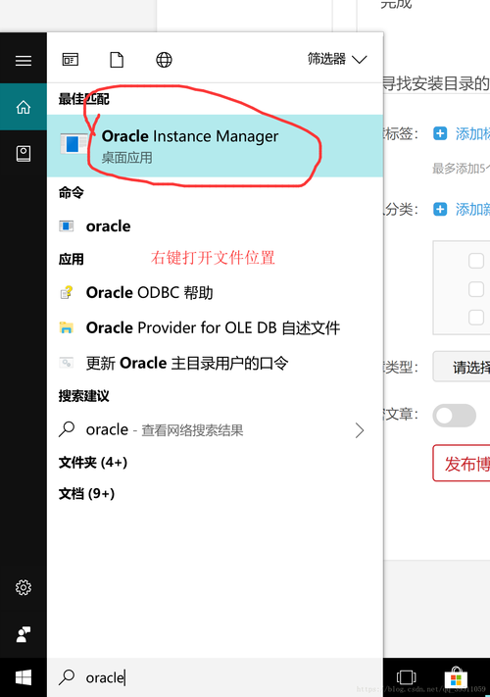
Task: Tick the third category checkbox in blog page
Action: [476, 318]
